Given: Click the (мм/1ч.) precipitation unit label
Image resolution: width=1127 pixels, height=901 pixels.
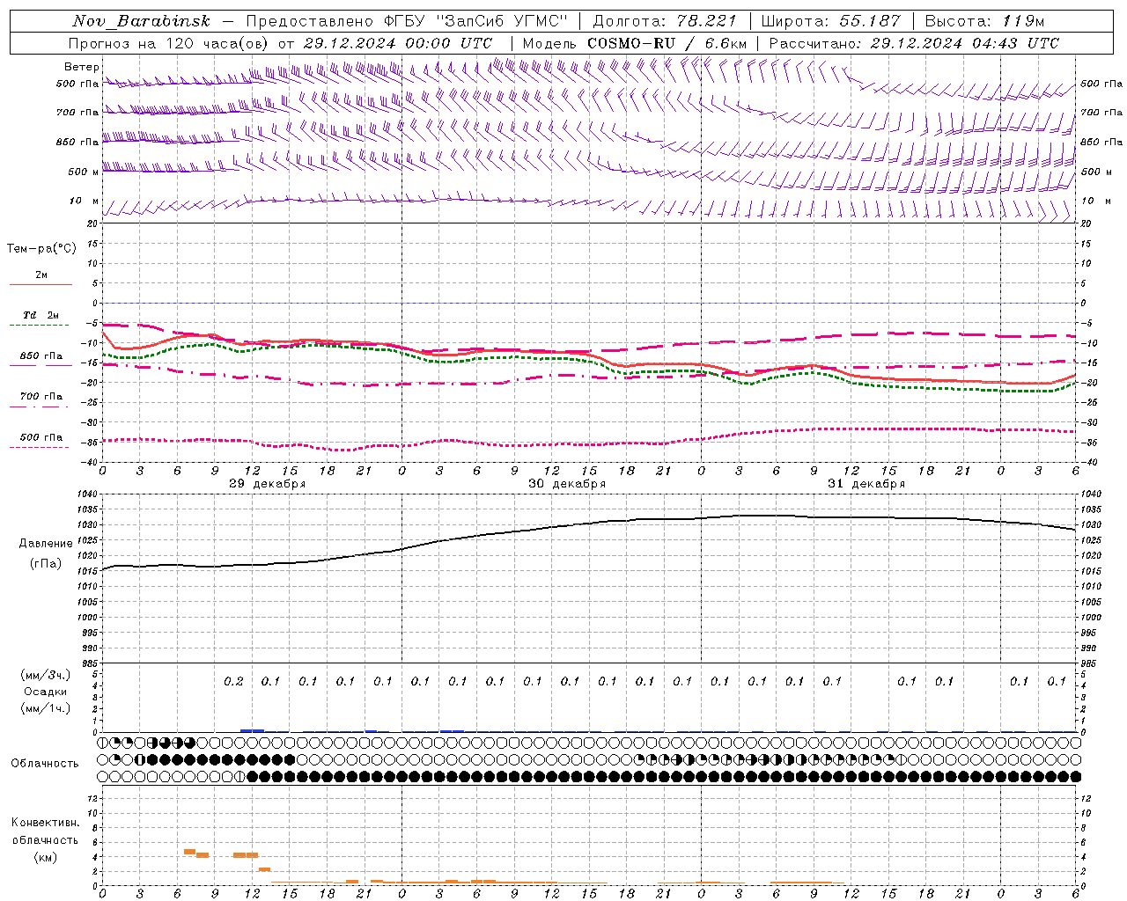Looking at the screenshot, I should 46,708.
